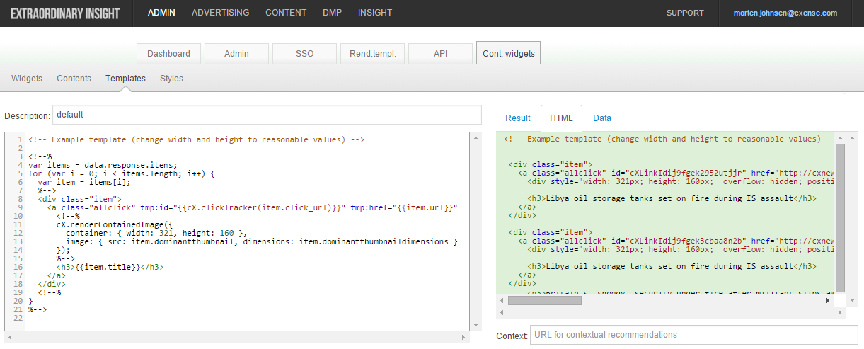Open the DMP menu item
The width and height of the screenshot is (864, 349).
332,13
